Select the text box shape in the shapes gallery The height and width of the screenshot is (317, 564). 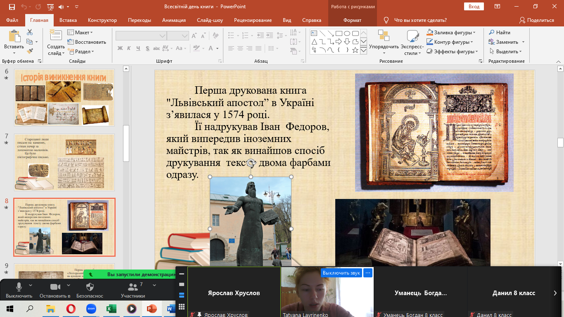click(313, 33)
